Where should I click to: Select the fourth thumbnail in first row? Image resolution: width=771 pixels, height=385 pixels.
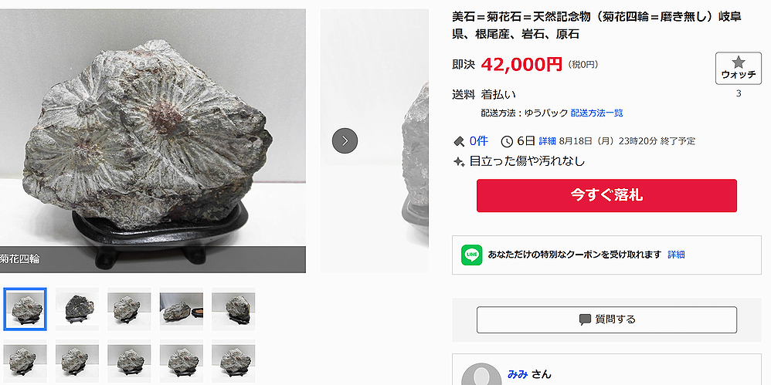tap(182, 309)
